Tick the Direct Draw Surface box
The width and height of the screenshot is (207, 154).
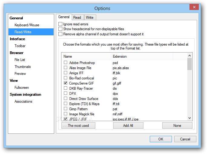(65, 98)
